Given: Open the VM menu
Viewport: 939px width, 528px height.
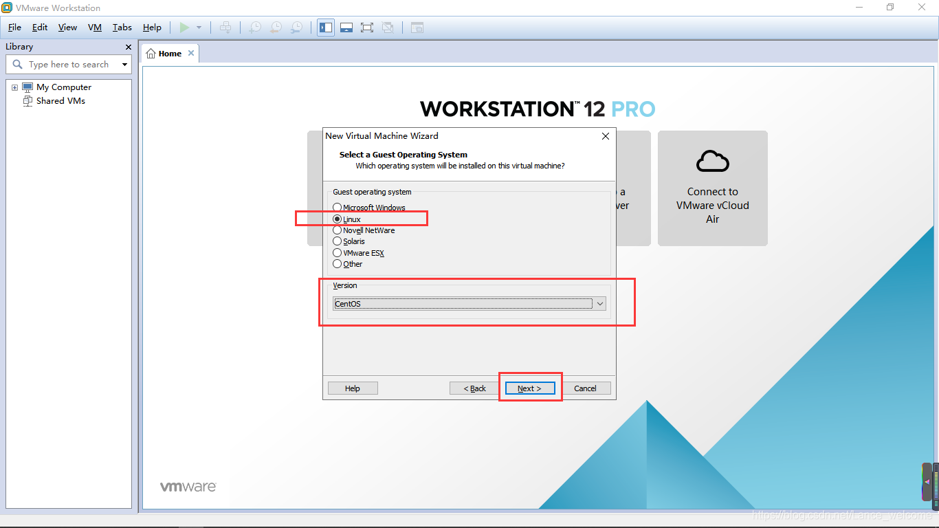Looking at the screenshot, I should [x=95, y=27].
